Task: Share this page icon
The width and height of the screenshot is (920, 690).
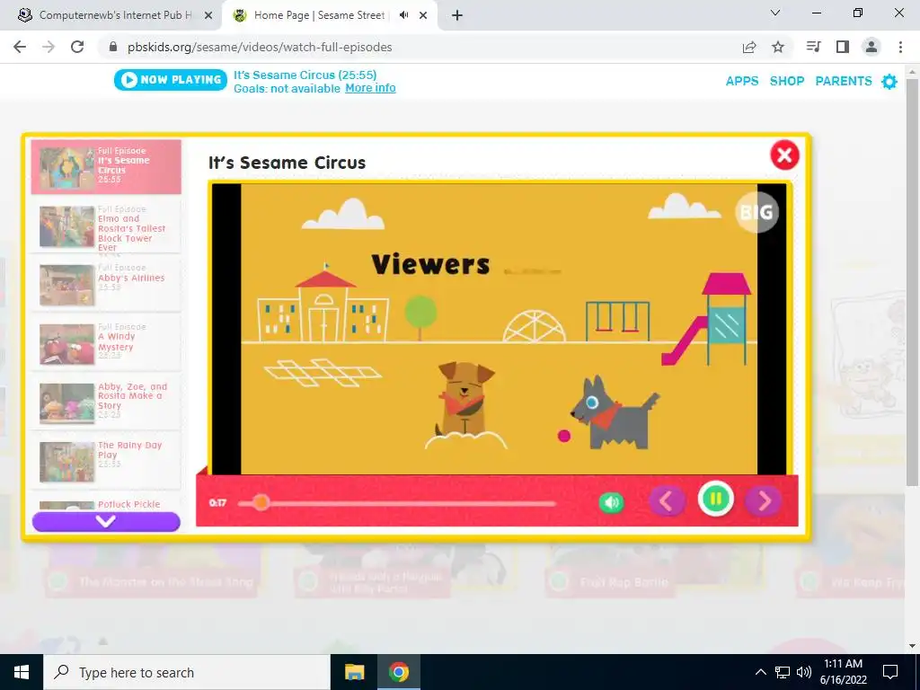Action: [x=749, y=47]
